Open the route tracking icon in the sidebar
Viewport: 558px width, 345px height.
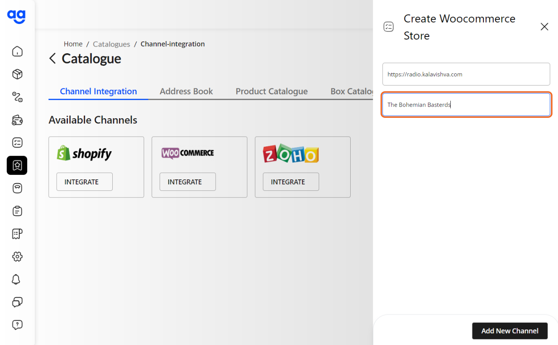point(17,97)
